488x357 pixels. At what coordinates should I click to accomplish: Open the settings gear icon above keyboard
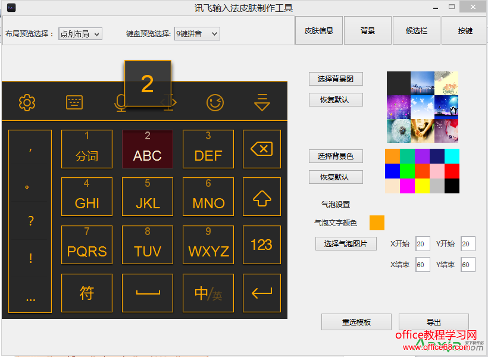(x=26, y=102)
